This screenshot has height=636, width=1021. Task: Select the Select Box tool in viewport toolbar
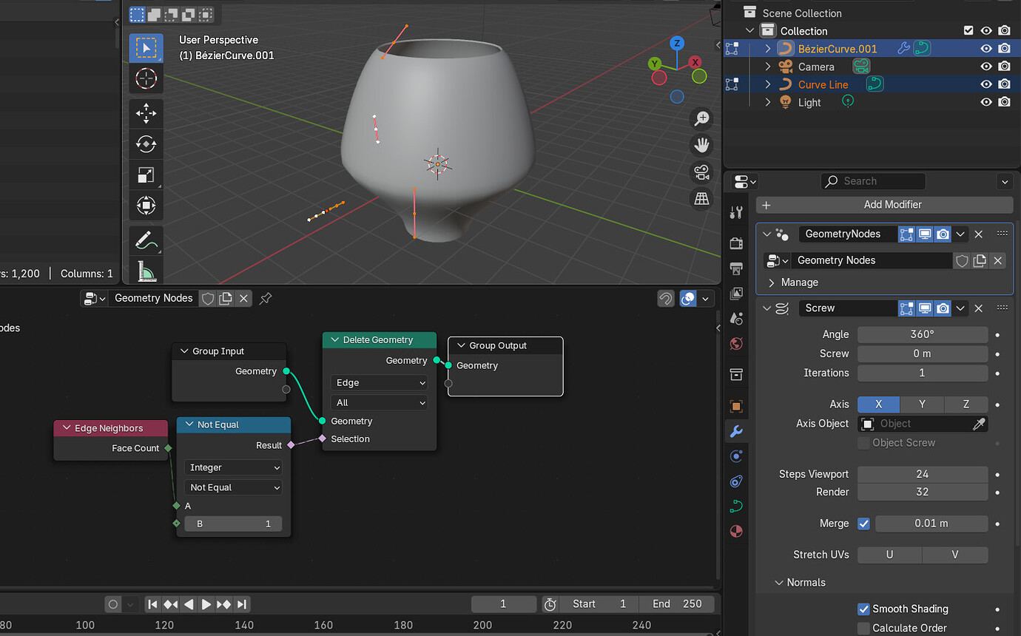(146, 48)
